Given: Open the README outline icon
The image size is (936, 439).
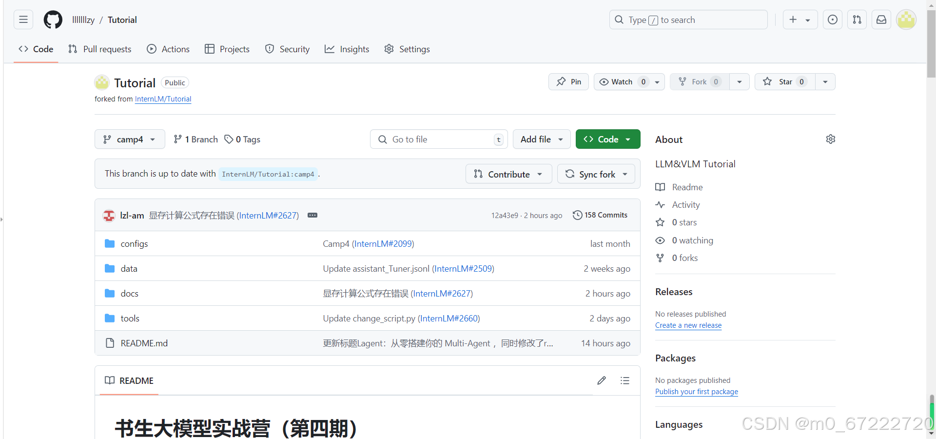Looking at the screenshot, I should (624, 380).
